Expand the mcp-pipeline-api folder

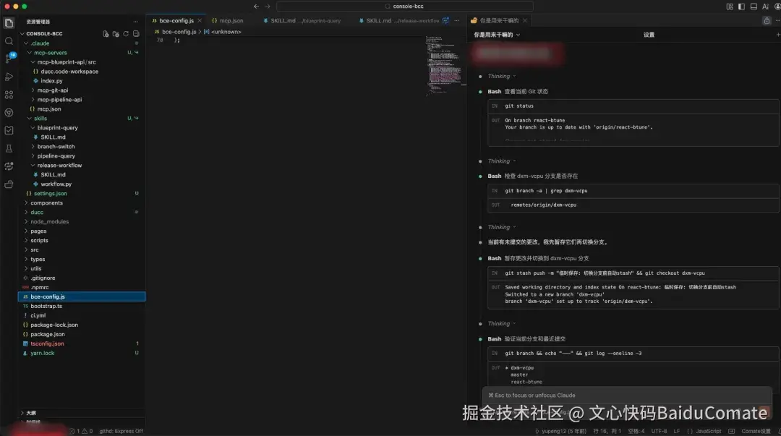(x=59, y=100)
